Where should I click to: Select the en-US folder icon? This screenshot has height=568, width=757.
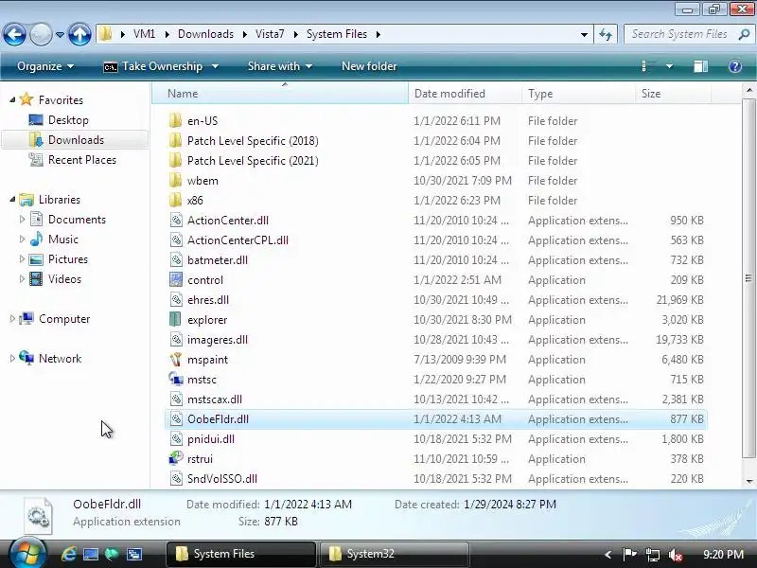[176, 121]
